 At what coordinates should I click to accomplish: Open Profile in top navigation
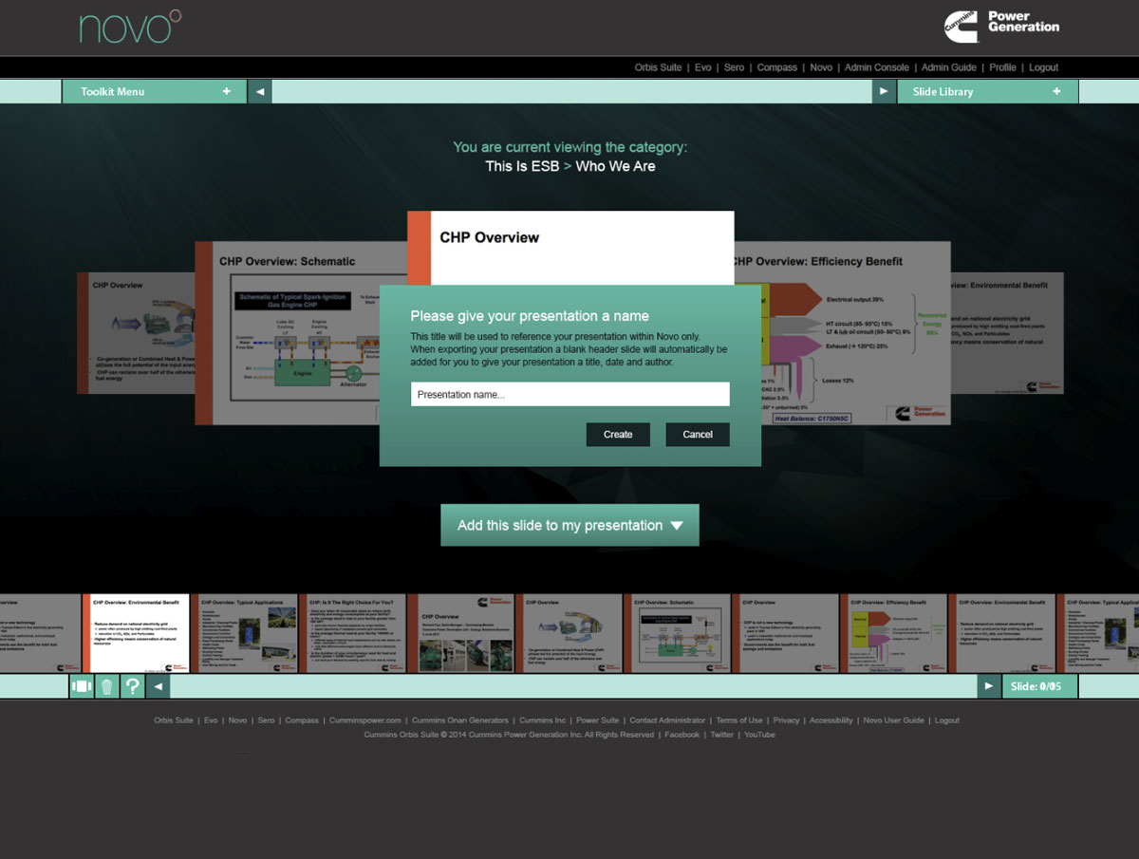click(x=1003, y=67)
